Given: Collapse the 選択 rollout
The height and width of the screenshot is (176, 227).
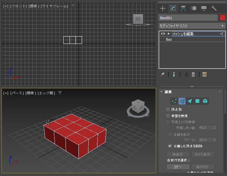Looking at the screenshot, I should point(161,92).
